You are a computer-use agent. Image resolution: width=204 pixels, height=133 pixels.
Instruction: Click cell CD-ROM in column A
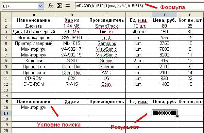tap(34, 78)
